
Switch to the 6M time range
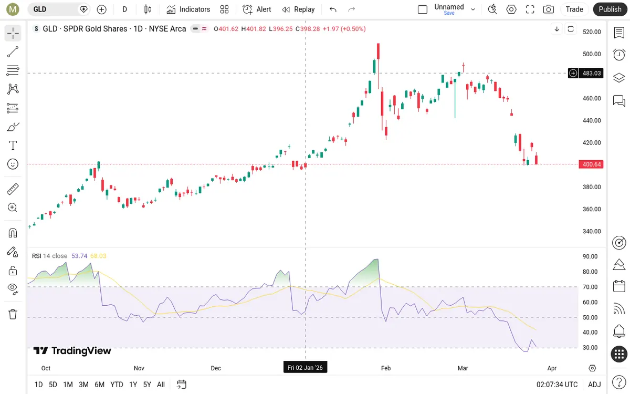point(99,385)
